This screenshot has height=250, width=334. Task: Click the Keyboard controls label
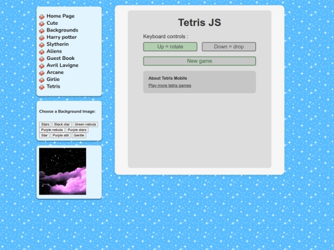pyautogui.click(x=166, y=36)
